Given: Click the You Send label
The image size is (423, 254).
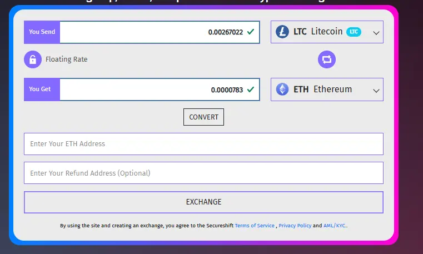Looking at the screenshot, I should coord(42,32).
